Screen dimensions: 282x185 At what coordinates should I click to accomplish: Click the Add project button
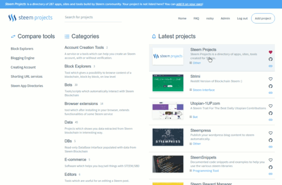tap(263, 18)
